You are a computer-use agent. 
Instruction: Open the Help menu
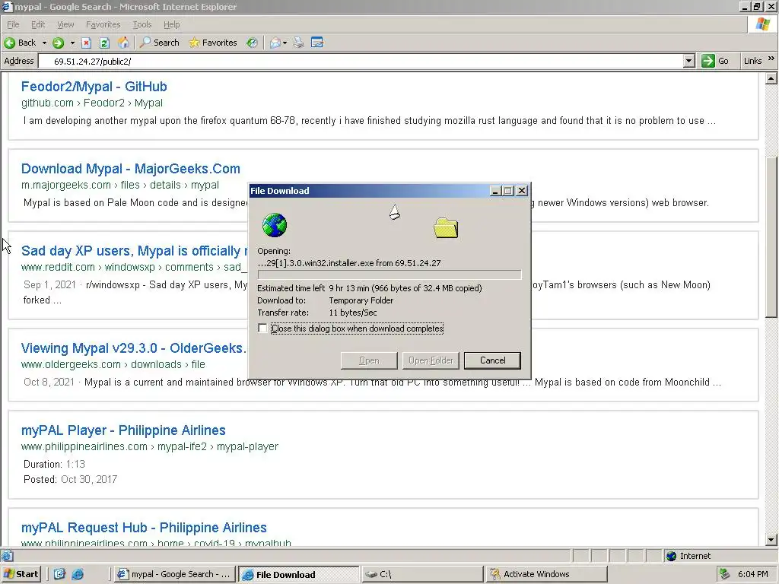(x=171, y=24)
